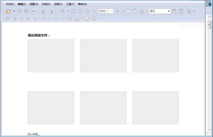Open the right recent file thumbnail, bottom row
This screenshot has height=137, width=213.
[155, 108]
